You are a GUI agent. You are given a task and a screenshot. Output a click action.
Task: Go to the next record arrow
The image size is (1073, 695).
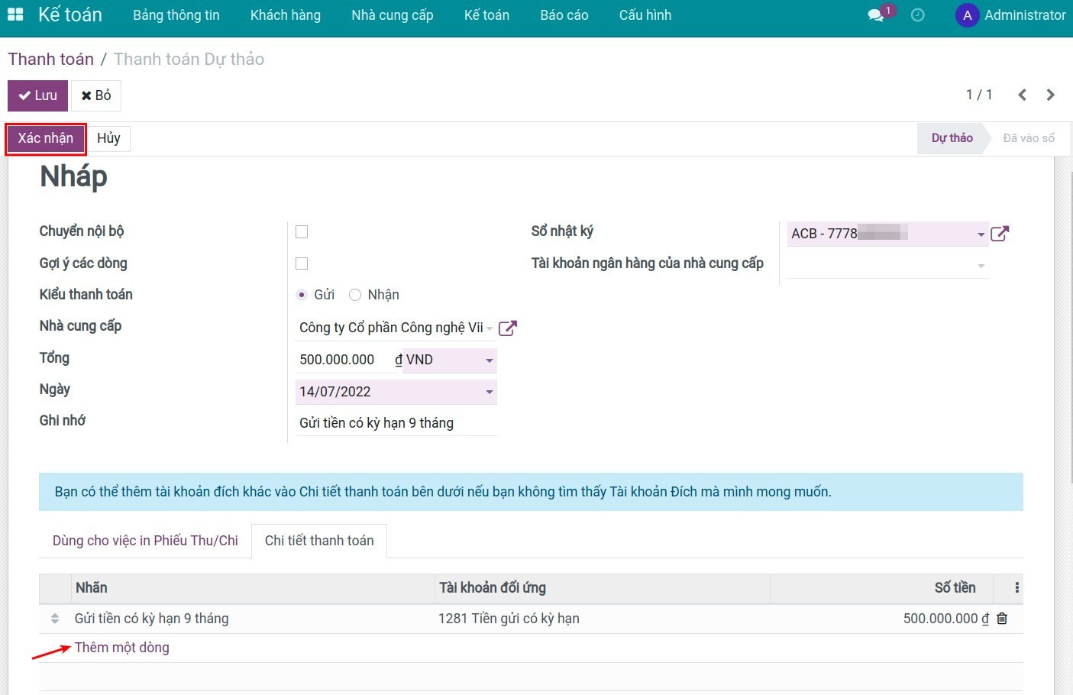1051,95
